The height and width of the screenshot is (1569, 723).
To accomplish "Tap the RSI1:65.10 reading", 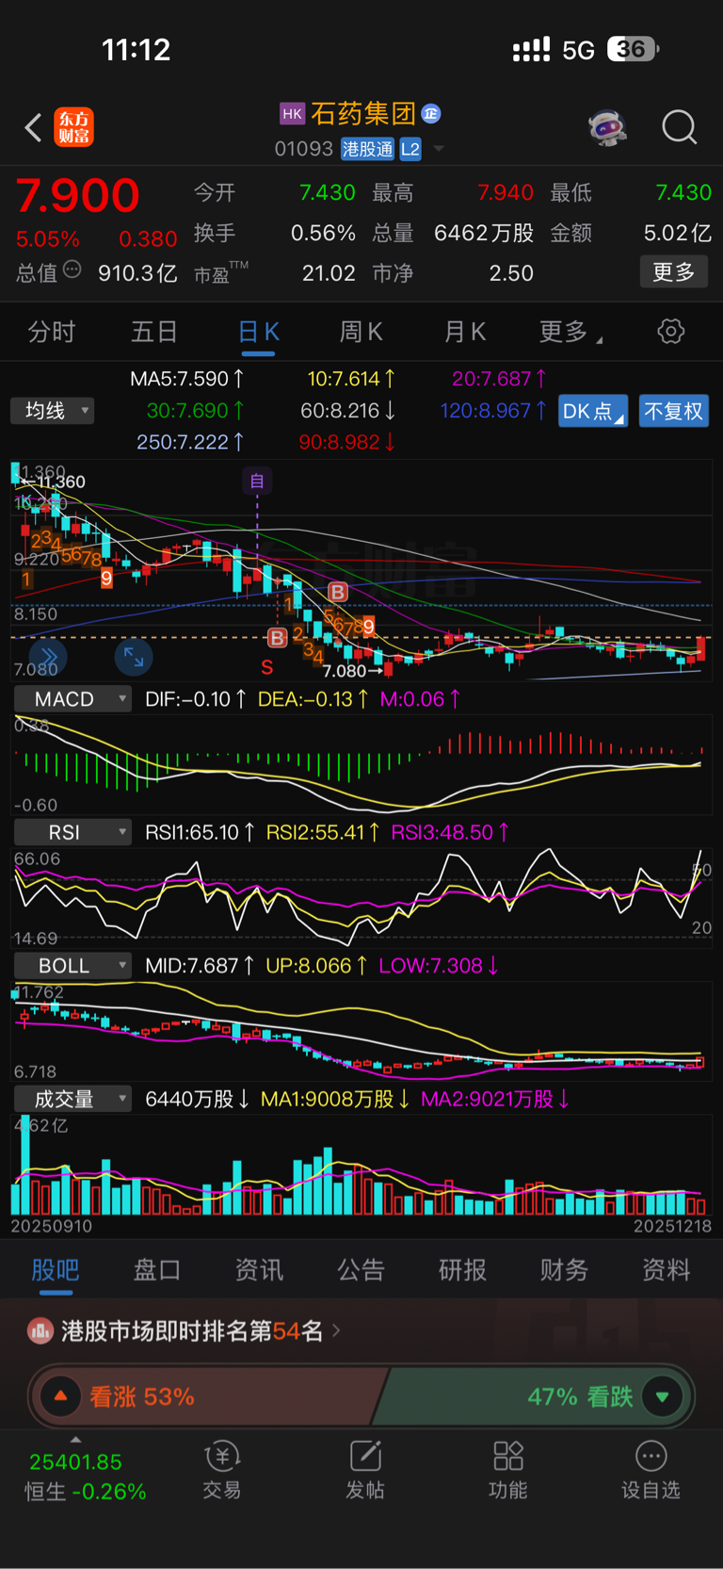I will pos(200,832).
